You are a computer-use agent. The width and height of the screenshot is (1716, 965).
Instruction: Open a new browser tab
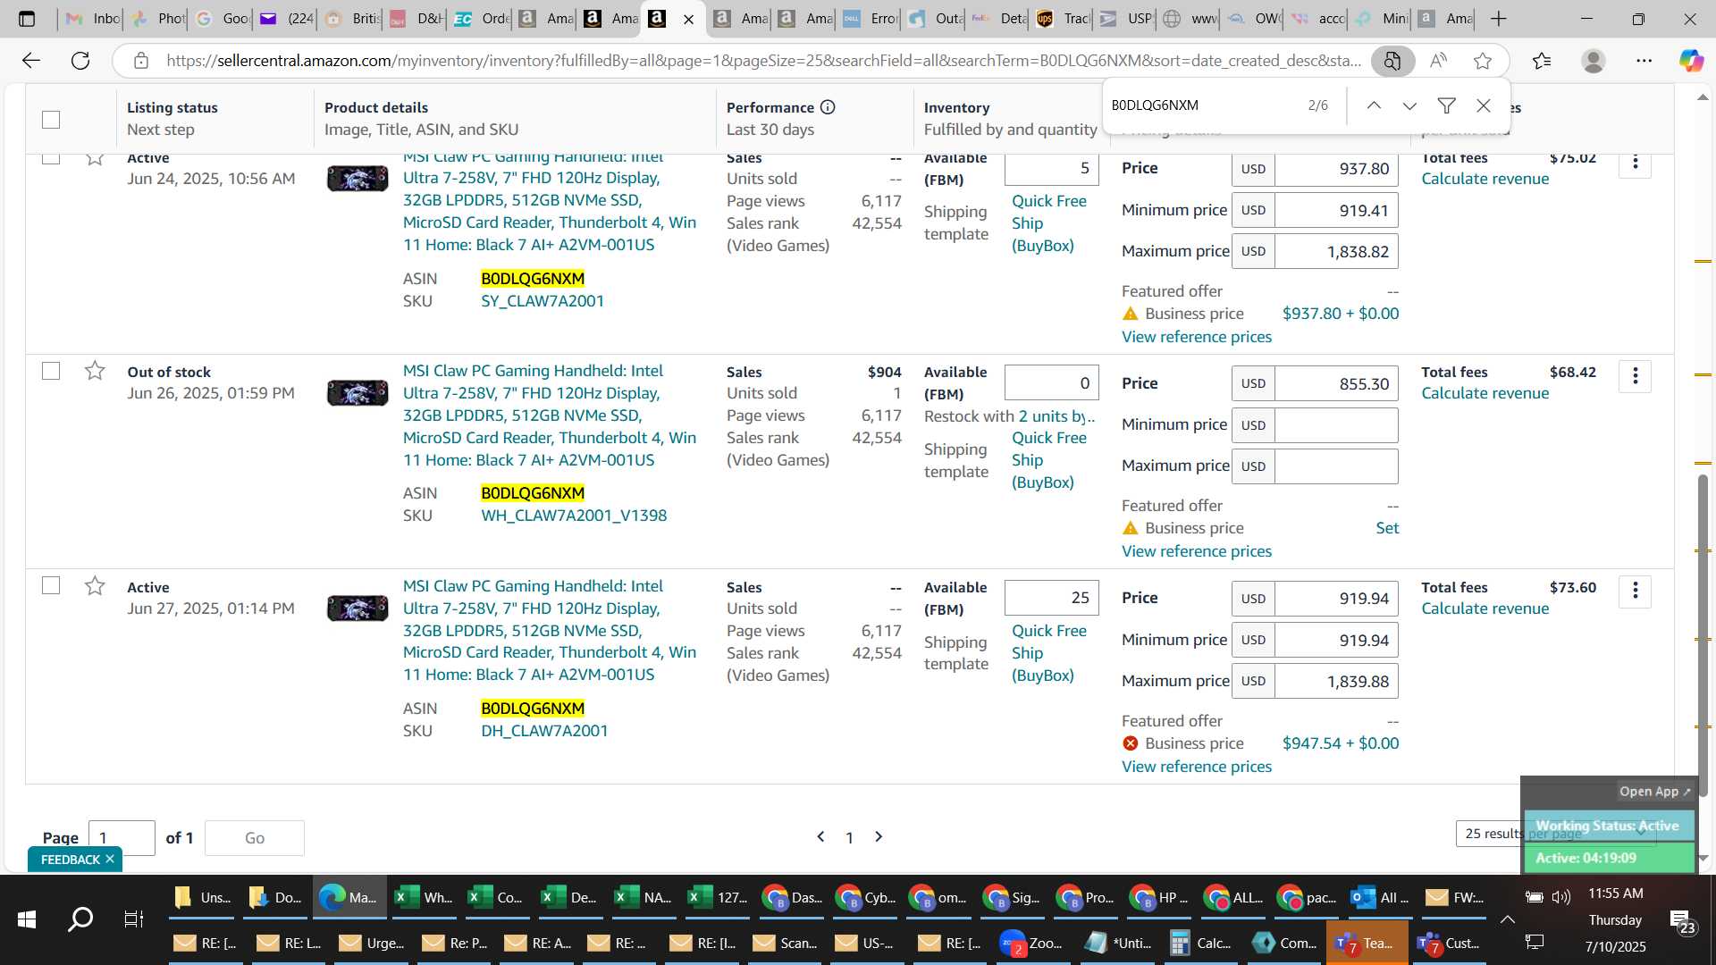(x=1499, y=19)
